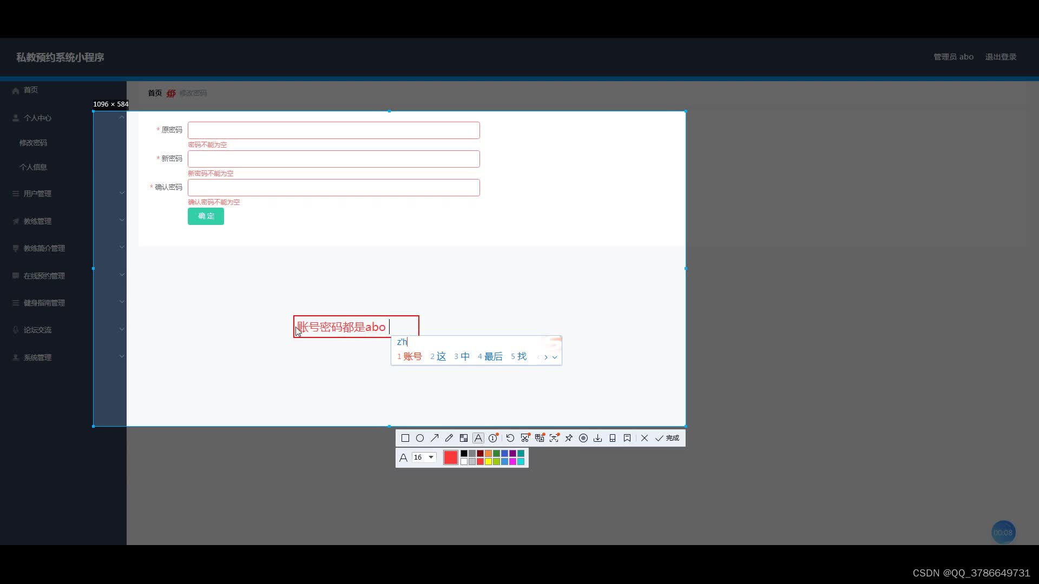Click the scissors long-screenshot tool

(x=525, y=439)
